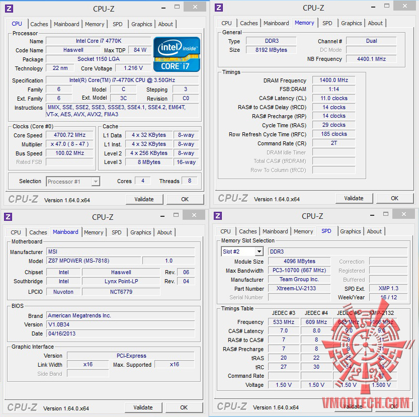Click the Intel Core i7 logo badge
The height and width of the screenshot is (417, 419).
tap(177, 54)
